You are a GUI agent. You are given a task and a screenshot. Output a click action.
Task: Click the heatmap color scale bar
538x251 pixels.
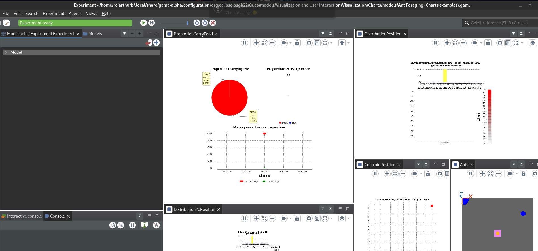[x=489, y=117]
